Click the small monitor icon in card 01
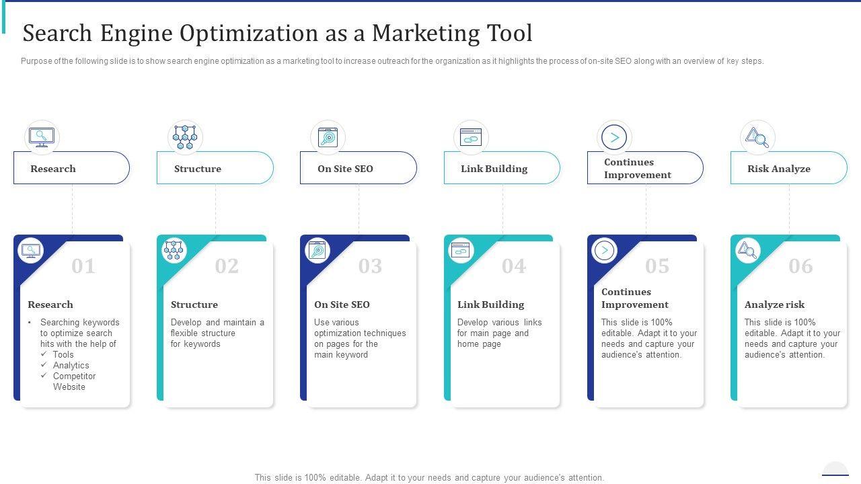Image resolution: width=861 pixels, height=484 pixels. [31, 251]
